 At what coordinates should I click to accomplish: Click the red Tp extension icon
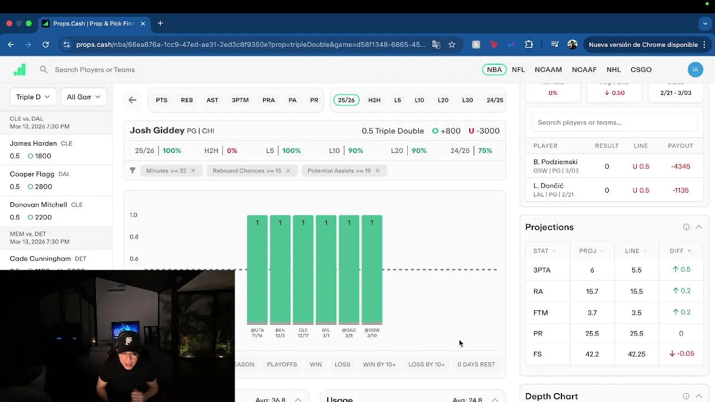pos(494,45)
